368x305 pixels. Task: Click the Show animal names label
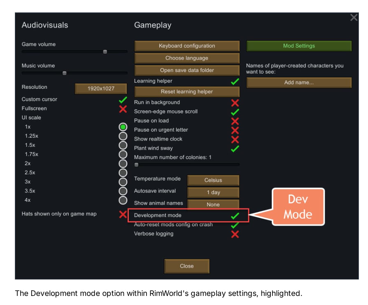click(158, 203)
